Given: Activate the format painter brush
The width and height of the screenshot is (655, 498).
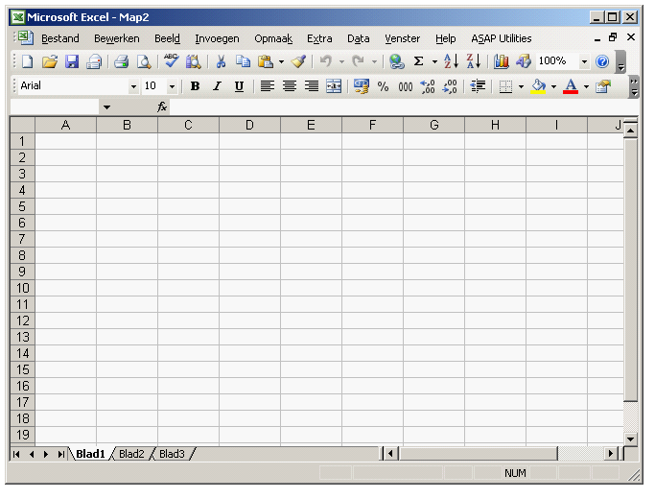Looking at the screenshot, I should pyautogui.click(x=298, y=61).
